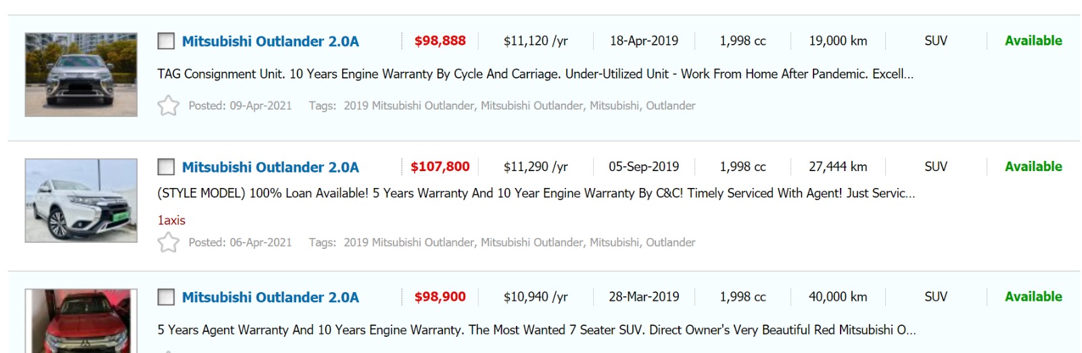Image resolution: width=1082 pixels, height=353 pixels.
Task: Star the $98,888 Outlander listing as favorite
Action: pyautogui.click(x=168, y=105)
